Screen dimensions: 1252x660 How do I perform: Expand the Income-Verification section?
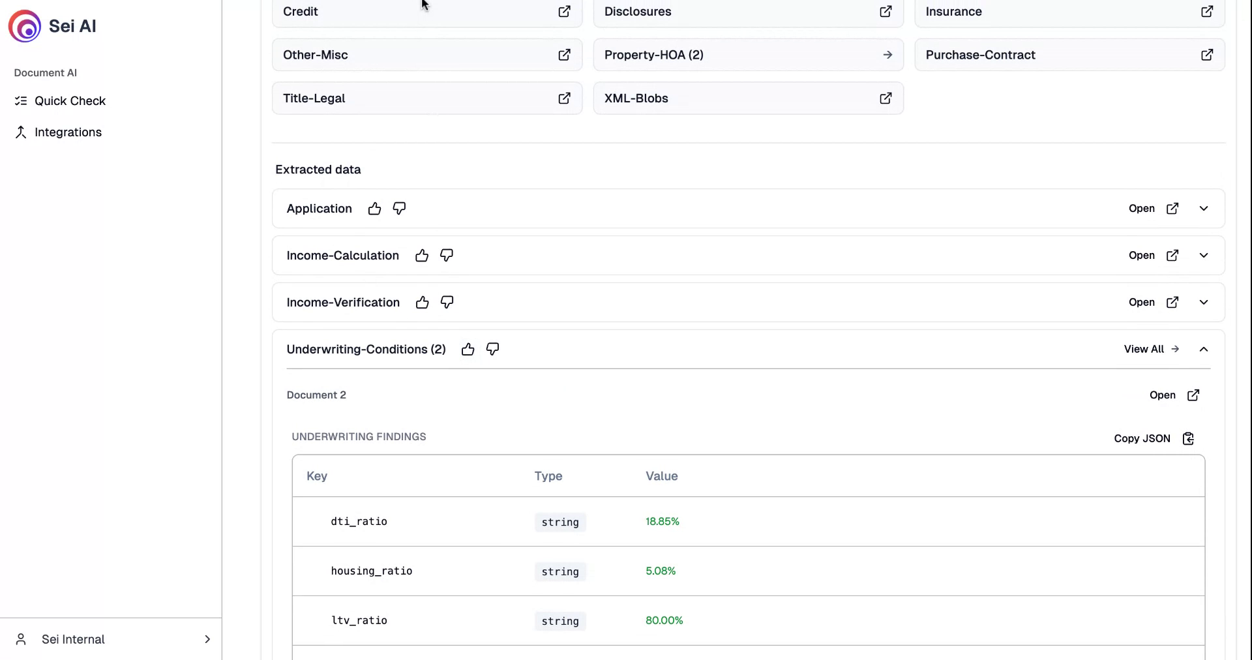pyautogui.click(x=1204, y=302)
